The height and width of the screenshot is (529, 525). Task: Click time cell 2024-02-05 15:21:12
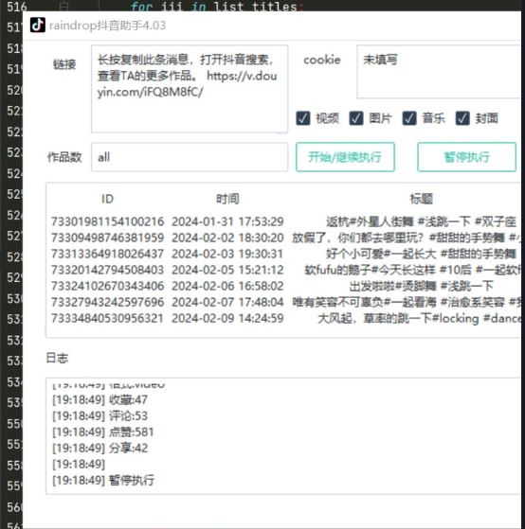pos(227,270)
